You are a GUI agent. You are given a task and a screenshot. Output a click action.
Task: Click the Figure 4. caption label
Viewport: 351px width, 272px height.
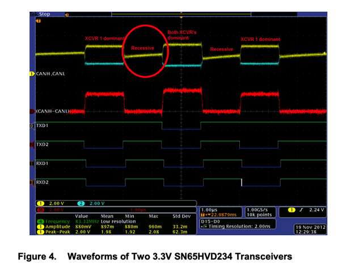37,256
